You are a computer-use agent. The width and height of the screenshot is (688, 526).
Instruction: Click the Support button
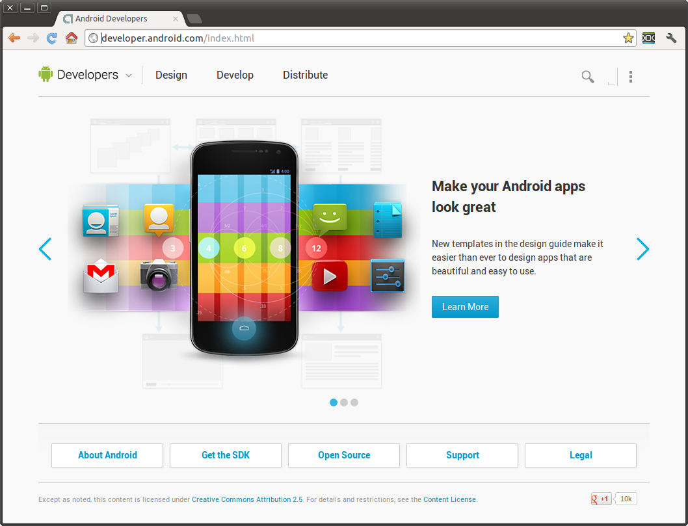tap(462, 455)
